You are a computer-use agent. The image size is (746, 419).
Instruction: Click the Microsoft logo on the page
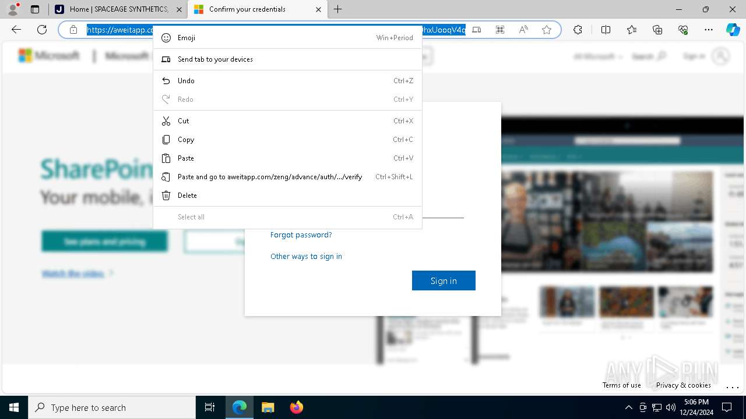click(49, 56)
